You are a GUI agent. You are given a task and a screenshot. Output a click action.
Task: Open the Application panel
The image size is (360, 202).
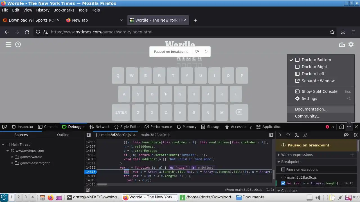(269, 127)
